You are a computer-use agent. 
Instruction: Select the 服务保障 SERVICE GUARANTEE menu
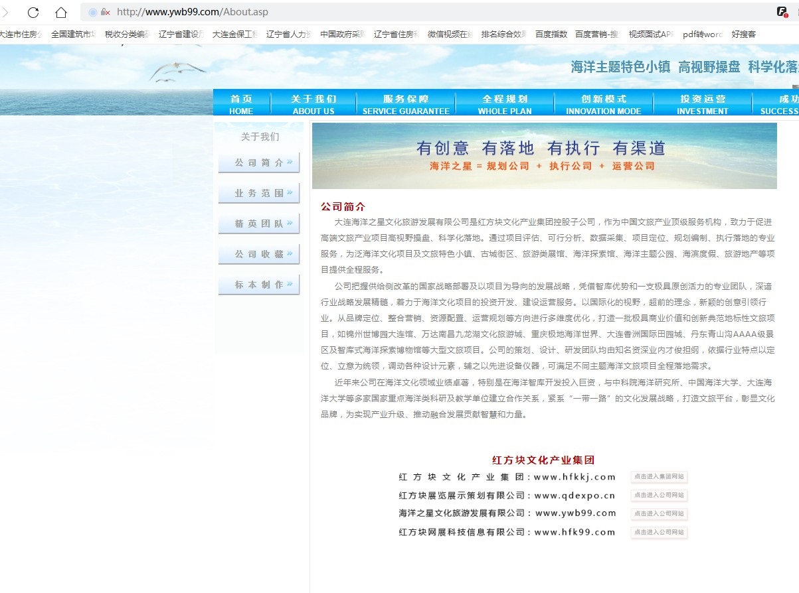pos(405,103)
